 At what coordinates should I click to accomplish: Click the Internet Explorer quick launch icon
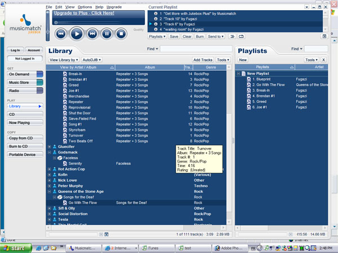38,248
